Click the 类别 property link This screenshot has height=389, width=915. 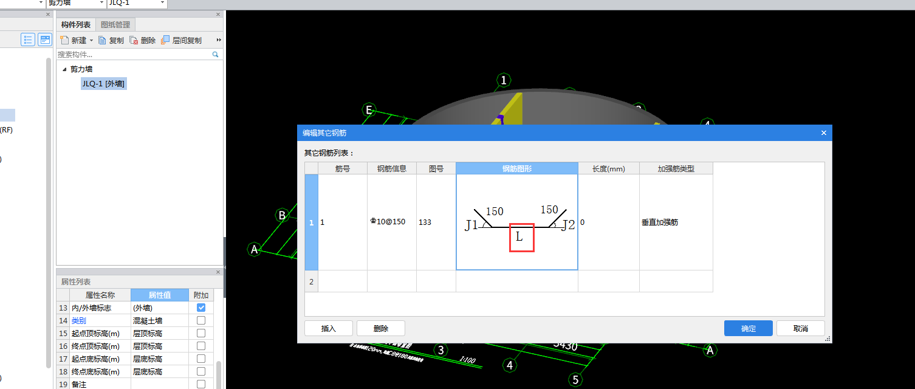coord(79,320)
